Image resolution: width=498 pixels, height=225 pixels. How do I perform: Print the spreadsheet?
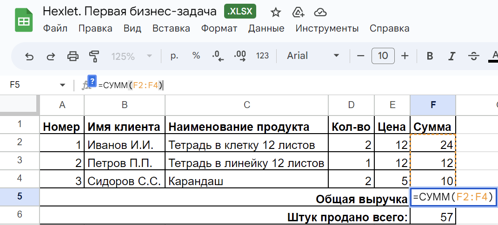point(73,57)
